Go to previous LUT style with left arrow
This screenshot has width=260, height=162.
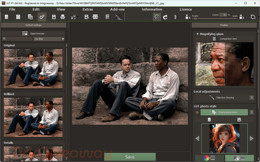[x=197, y=138]
